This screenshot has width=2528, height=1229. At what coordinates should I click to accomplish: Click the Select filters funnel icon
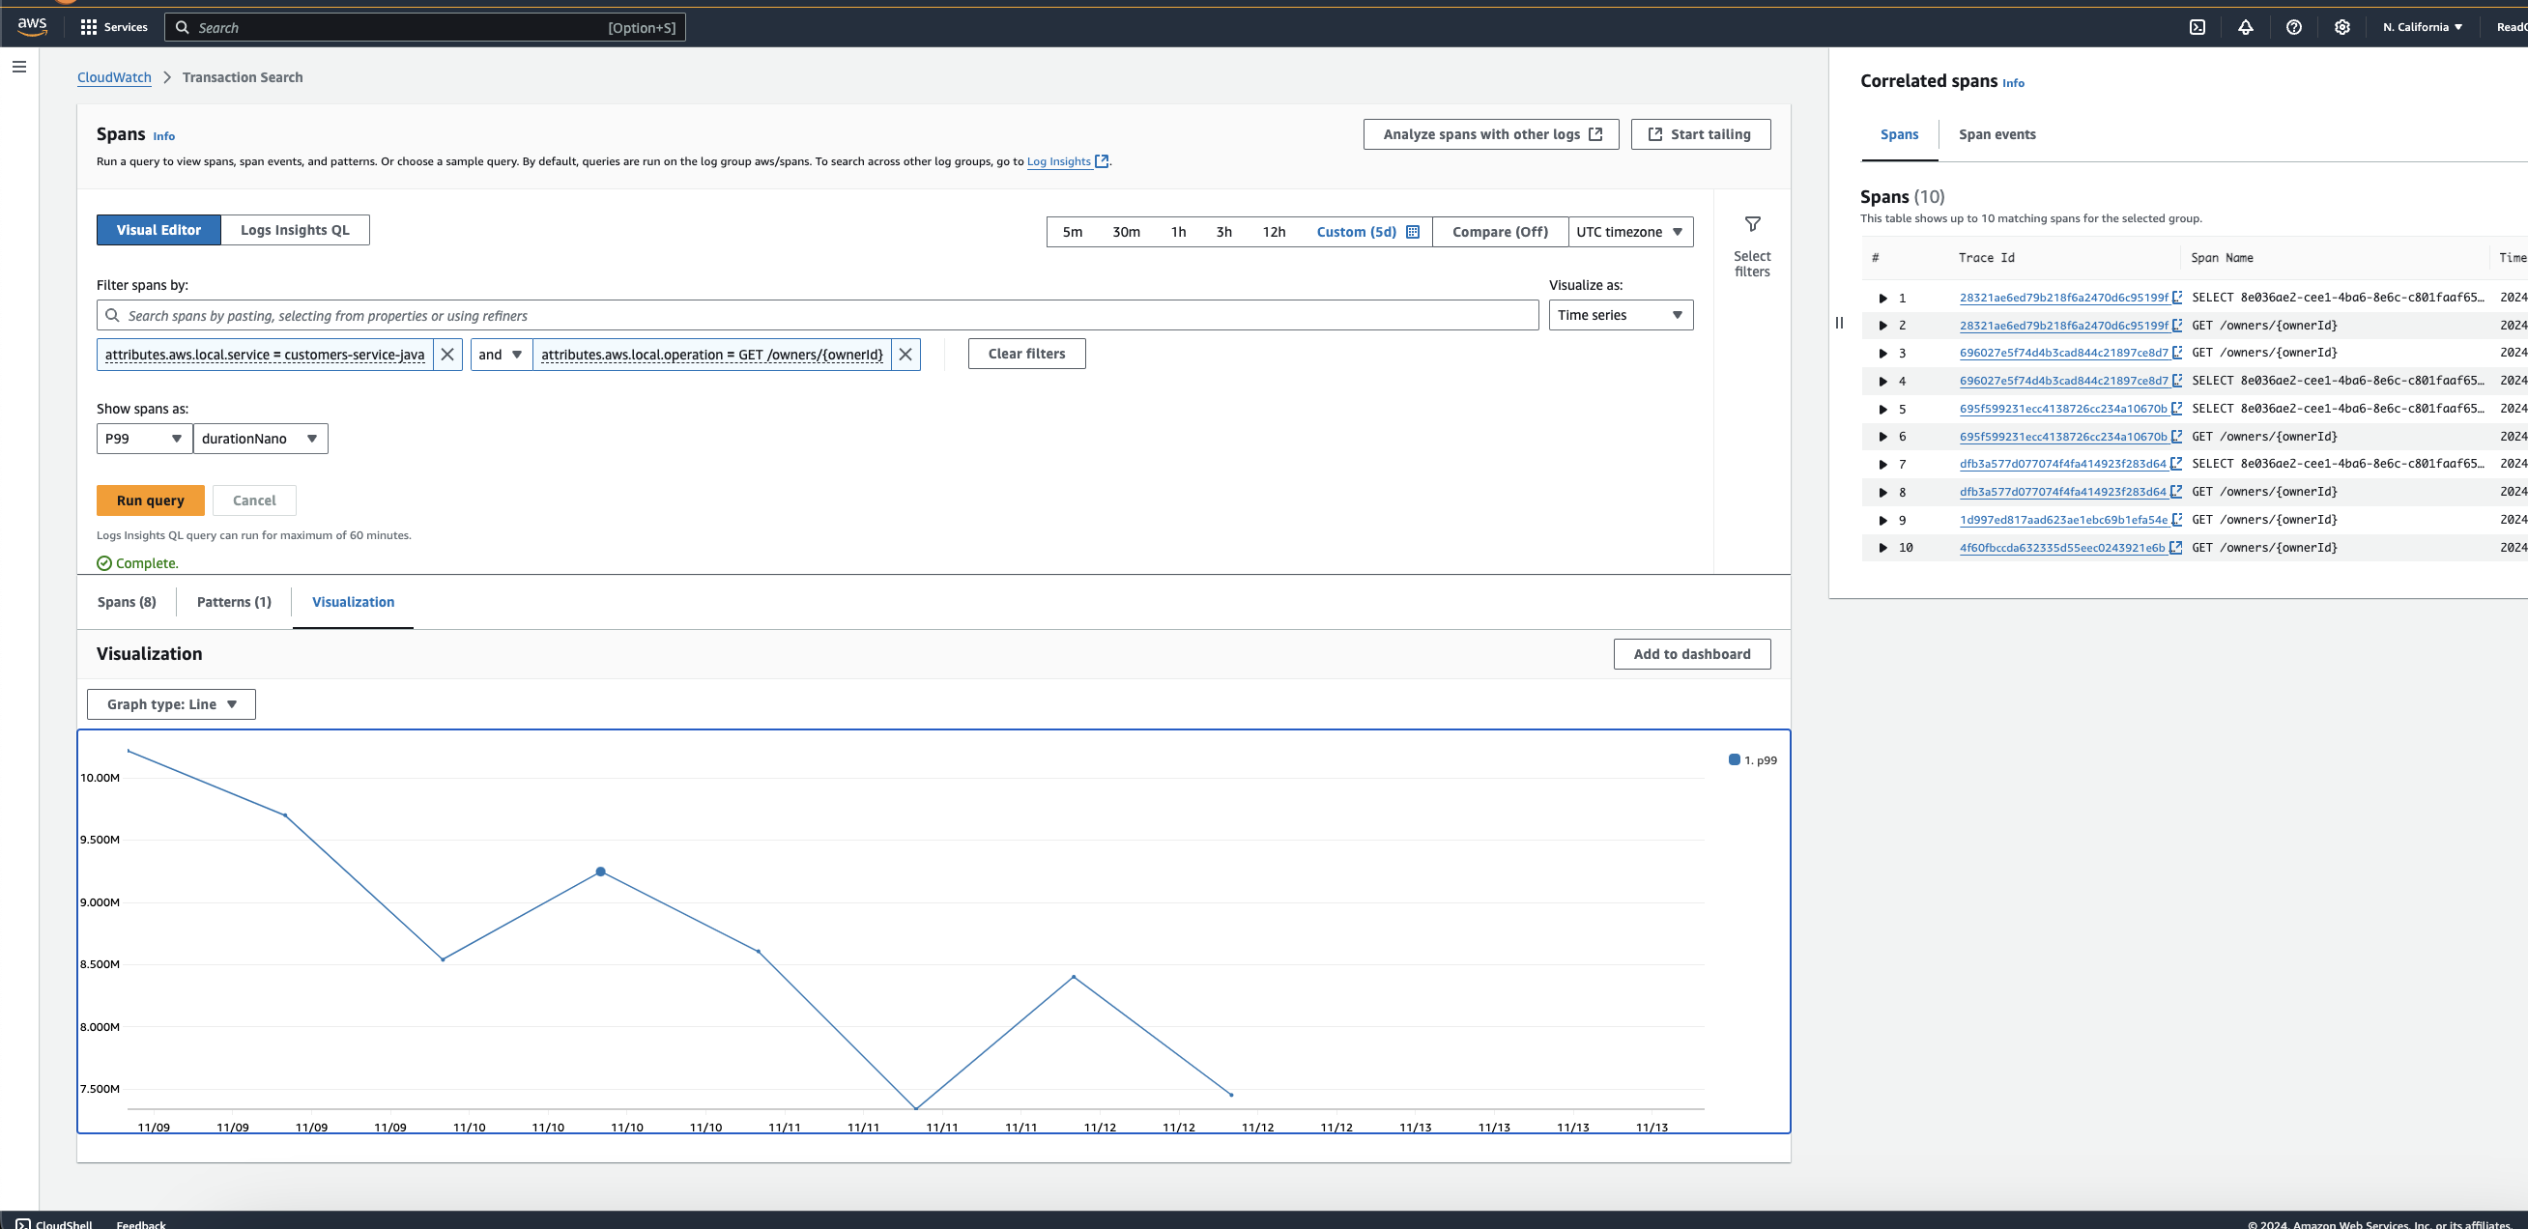pyautogui.click(x=1753, y=223)
